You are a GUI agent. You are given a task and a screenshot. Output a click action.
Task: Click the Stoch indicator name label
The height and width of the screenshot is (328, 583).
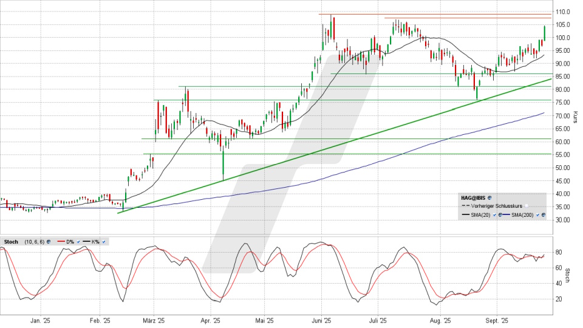[x=10, y=242]
